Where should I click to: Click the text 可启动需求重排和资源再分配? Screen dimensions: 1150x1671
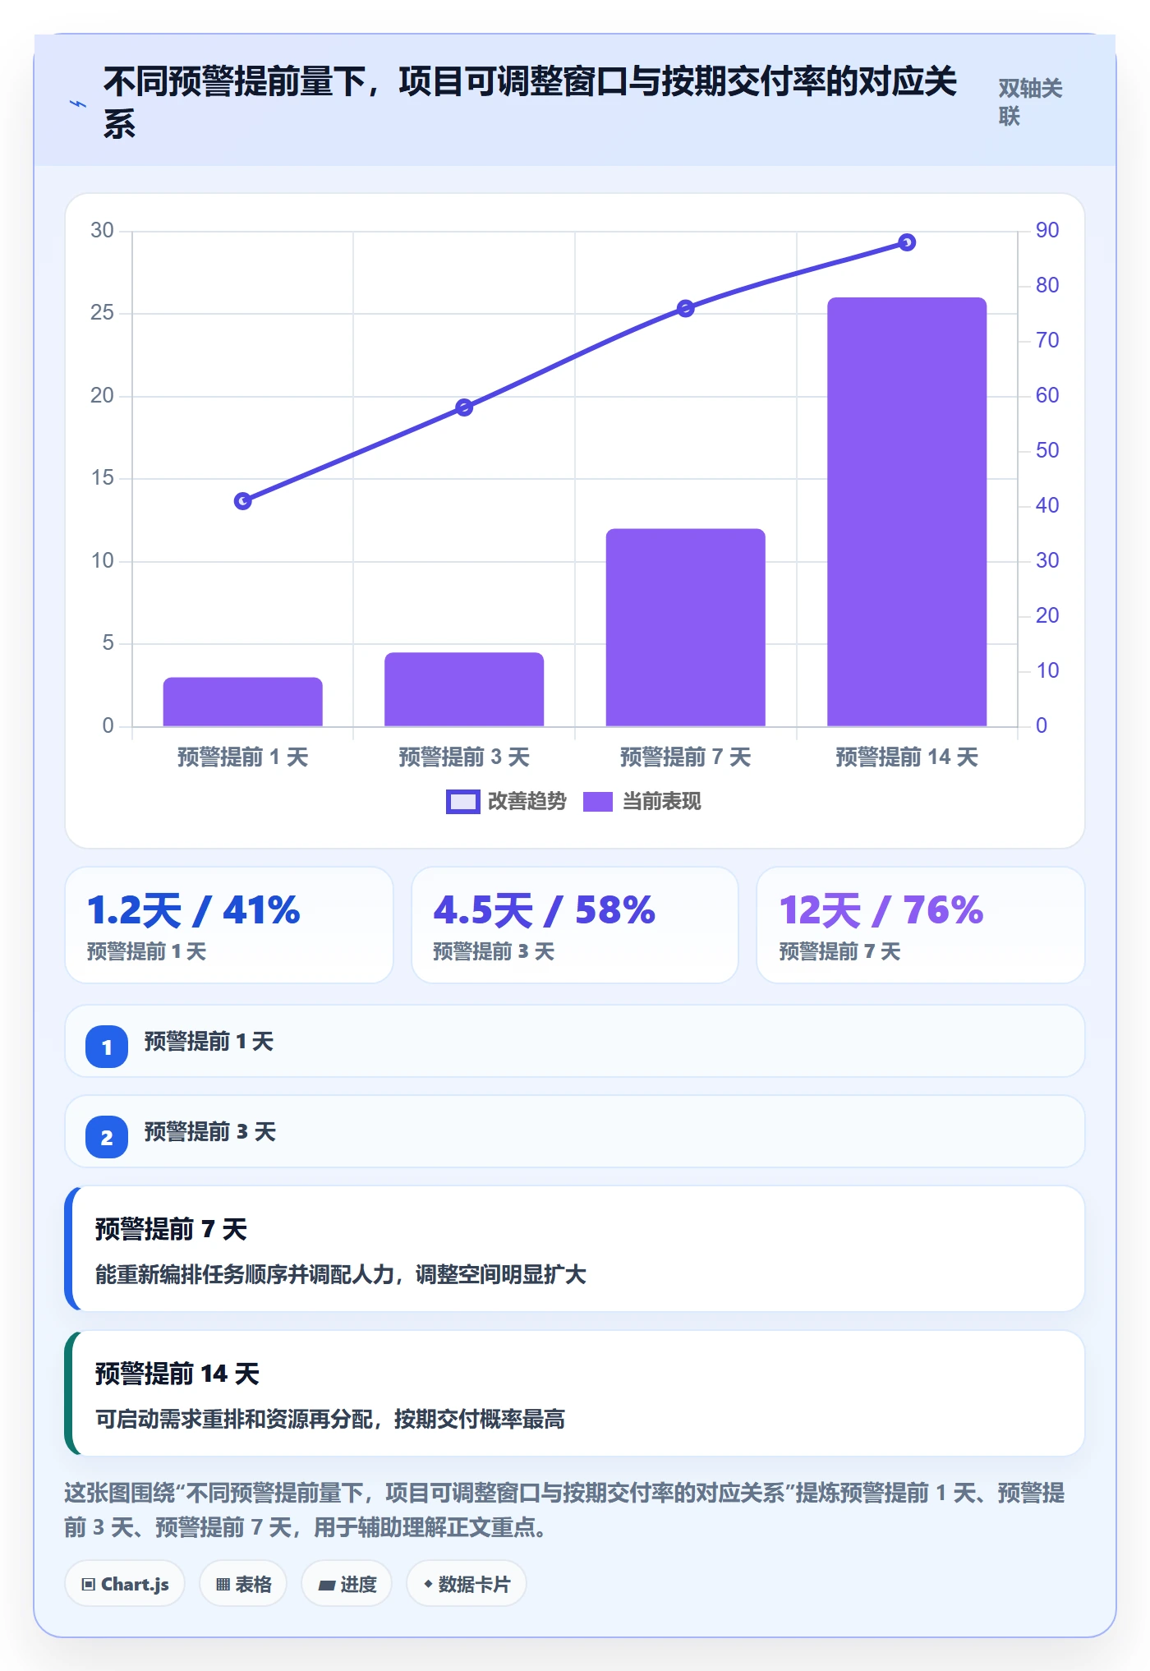234,1419
